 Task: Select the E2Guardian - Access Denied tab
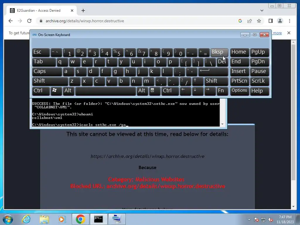(x=42, y=11)
